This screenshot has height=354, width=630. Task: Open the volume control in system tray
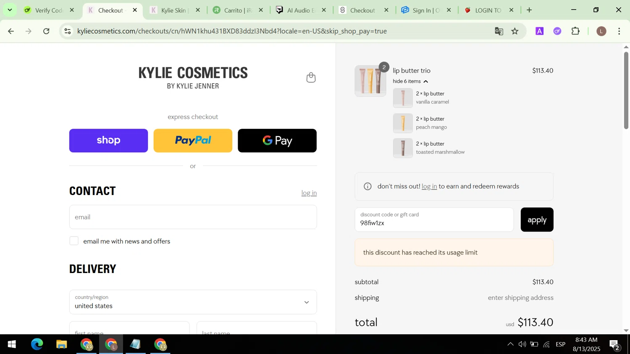click(522, 344)
